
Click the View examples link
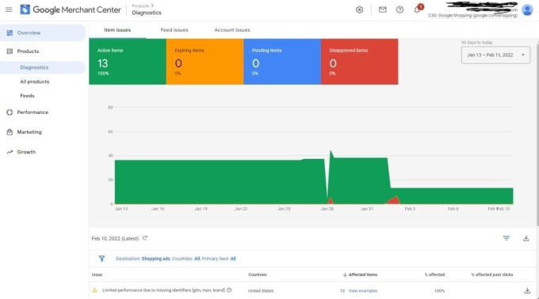(363, 291)
